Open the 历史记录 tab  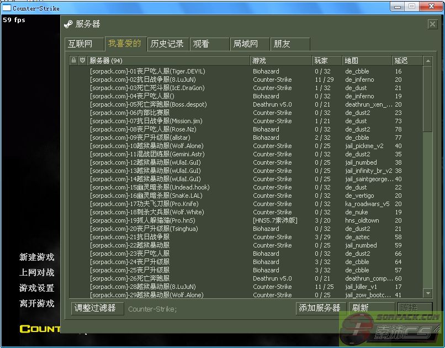click(167, 44)
